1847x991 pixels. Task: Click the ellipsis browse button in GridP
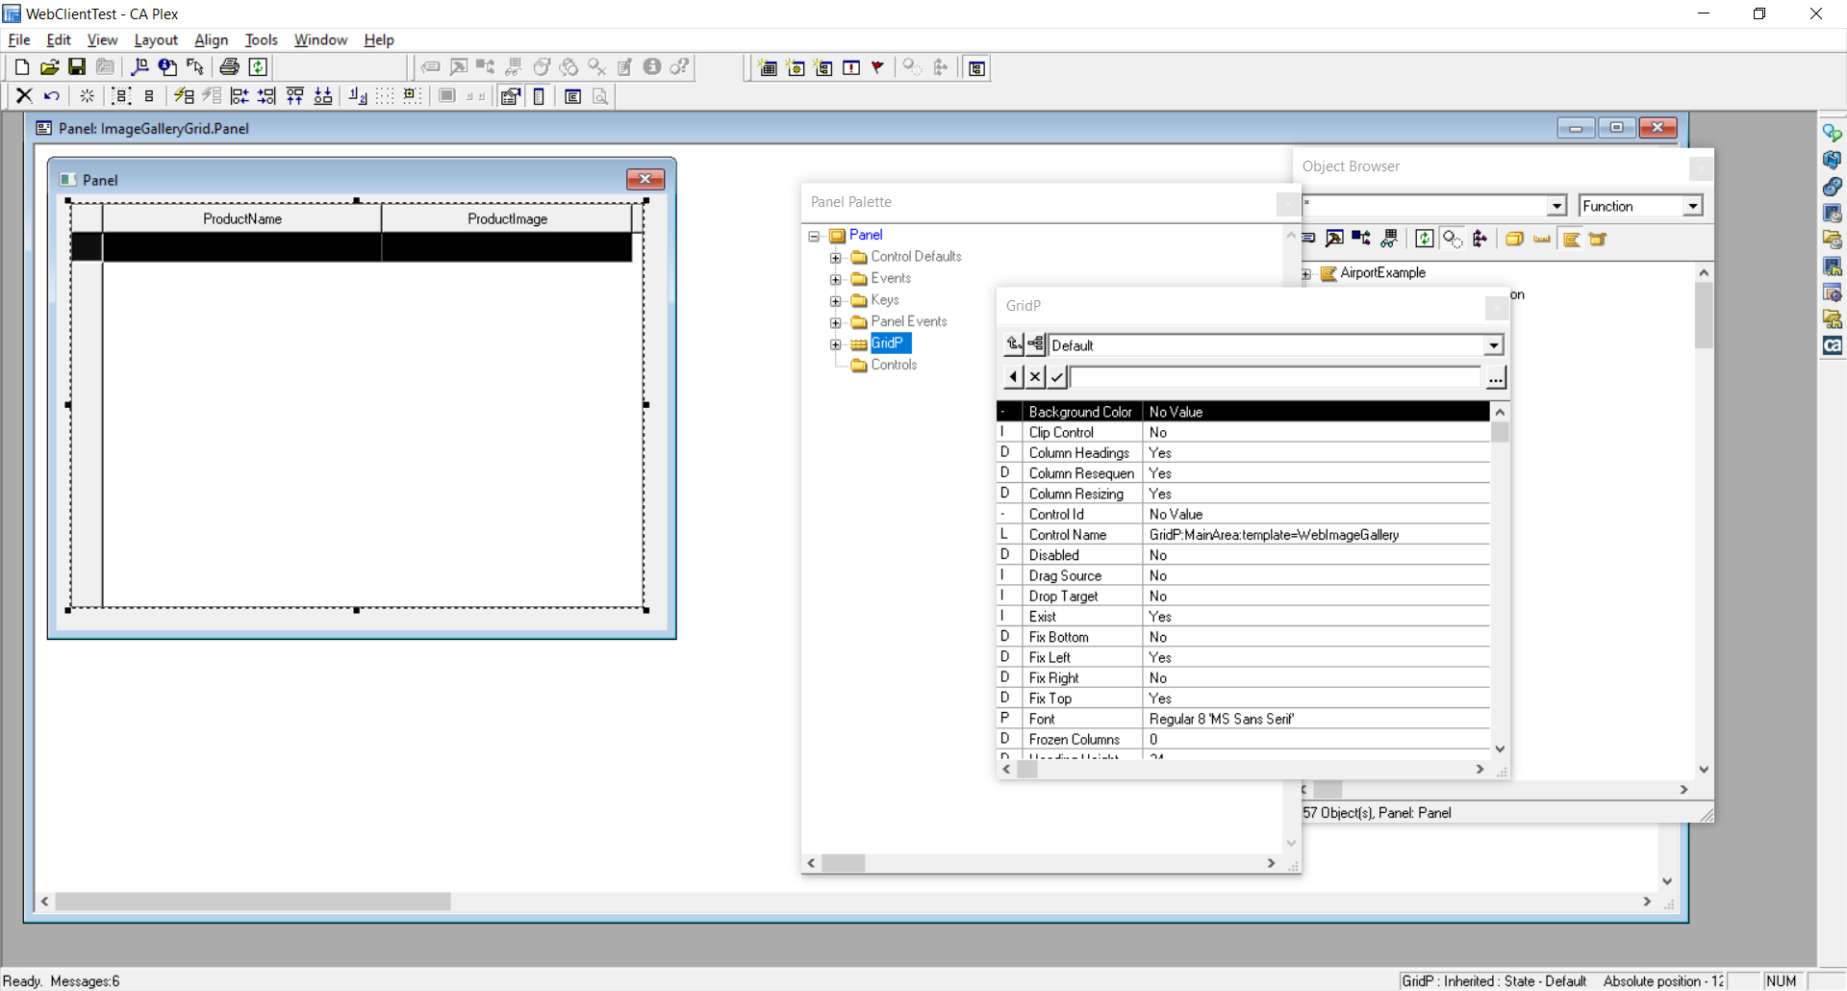tap(1495, 377)
